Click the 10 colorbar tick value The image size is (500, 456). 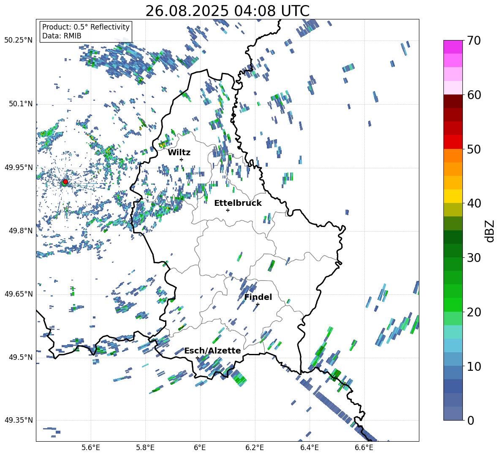474,366
